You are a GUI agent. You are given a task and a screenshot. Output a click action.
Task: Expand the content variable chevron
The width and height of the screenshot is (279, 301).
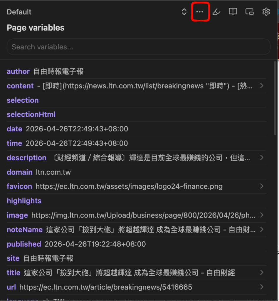click(262, 86)
